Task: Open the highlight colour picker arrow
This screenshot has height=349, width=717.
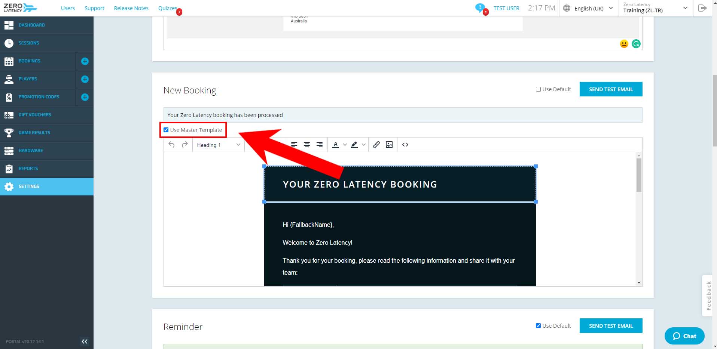Action: [x=363, y=145]
